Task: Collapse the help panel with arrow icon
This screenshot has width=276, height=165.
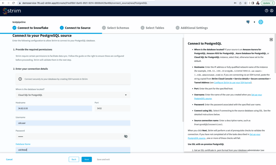Action: pyautogui.click(x=271, y=40)
